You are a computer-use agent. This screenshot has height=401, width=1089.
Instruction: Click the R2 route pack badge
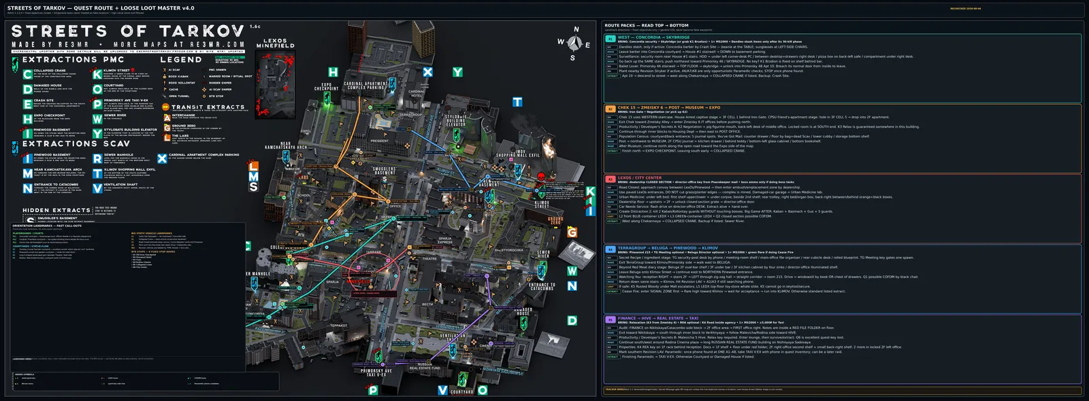click(611, 109)
